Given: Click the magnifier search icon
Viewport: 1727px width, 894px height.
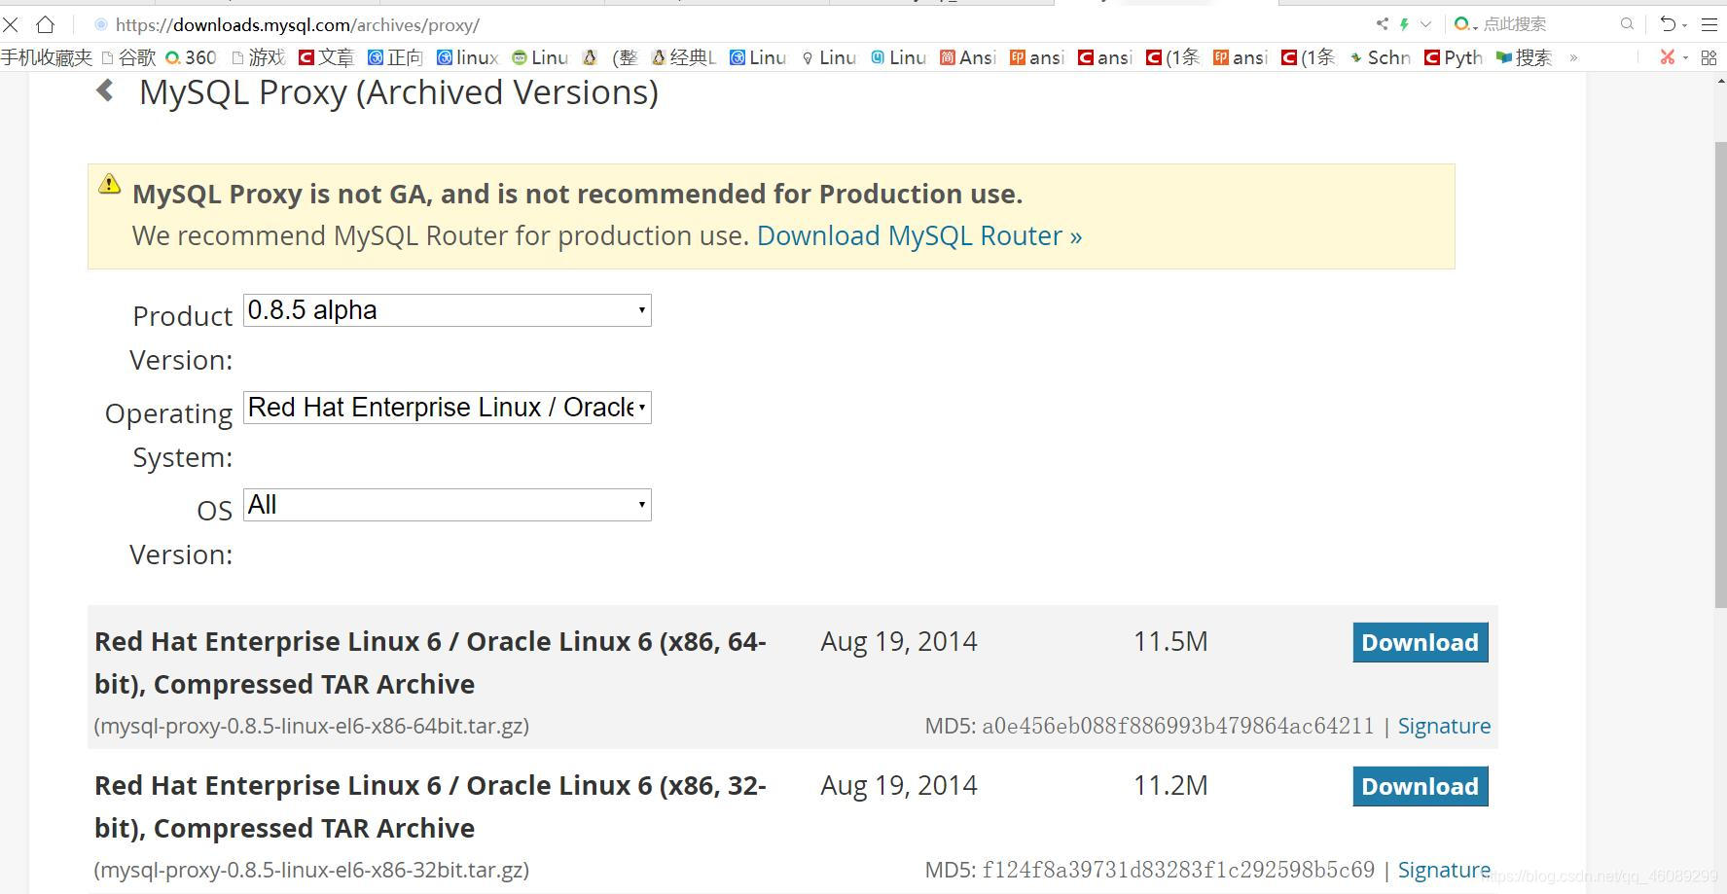Looking at the screenshot, I should tap(1627, 23).
